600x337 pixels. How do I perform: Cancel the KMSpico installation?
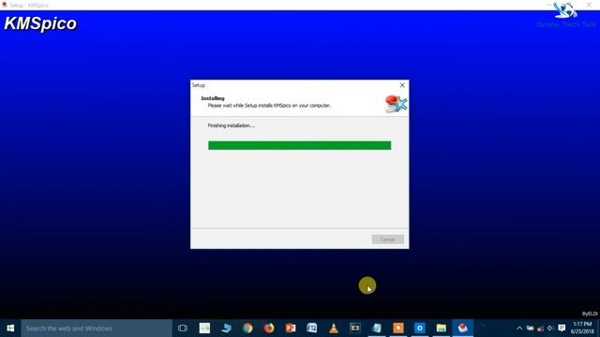[387, 240]
